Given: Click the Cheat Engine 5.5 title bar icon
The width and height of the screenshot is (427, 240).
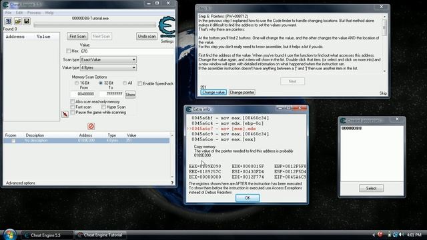Looking at the screenshot, I should click(x=6, y=5).
